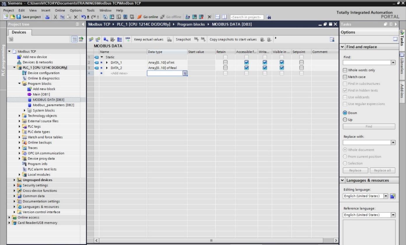Image resolution: width=406 pixels, height=245 pixels.
Task: Click Copy snapshots to start values
Action: pos(233,39)
